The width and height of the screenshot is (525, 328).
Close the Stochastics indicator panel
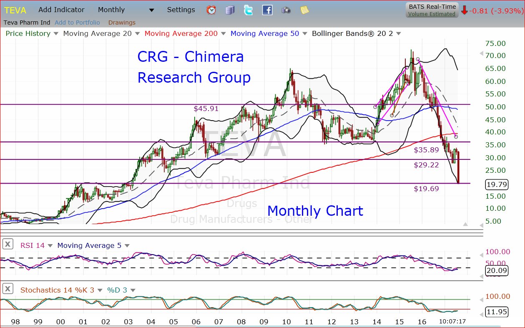point(8,289)
